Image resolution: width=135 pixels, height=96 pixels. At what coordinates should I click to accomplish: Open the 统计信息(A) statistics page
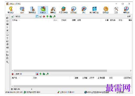click(x=94, y=10)
